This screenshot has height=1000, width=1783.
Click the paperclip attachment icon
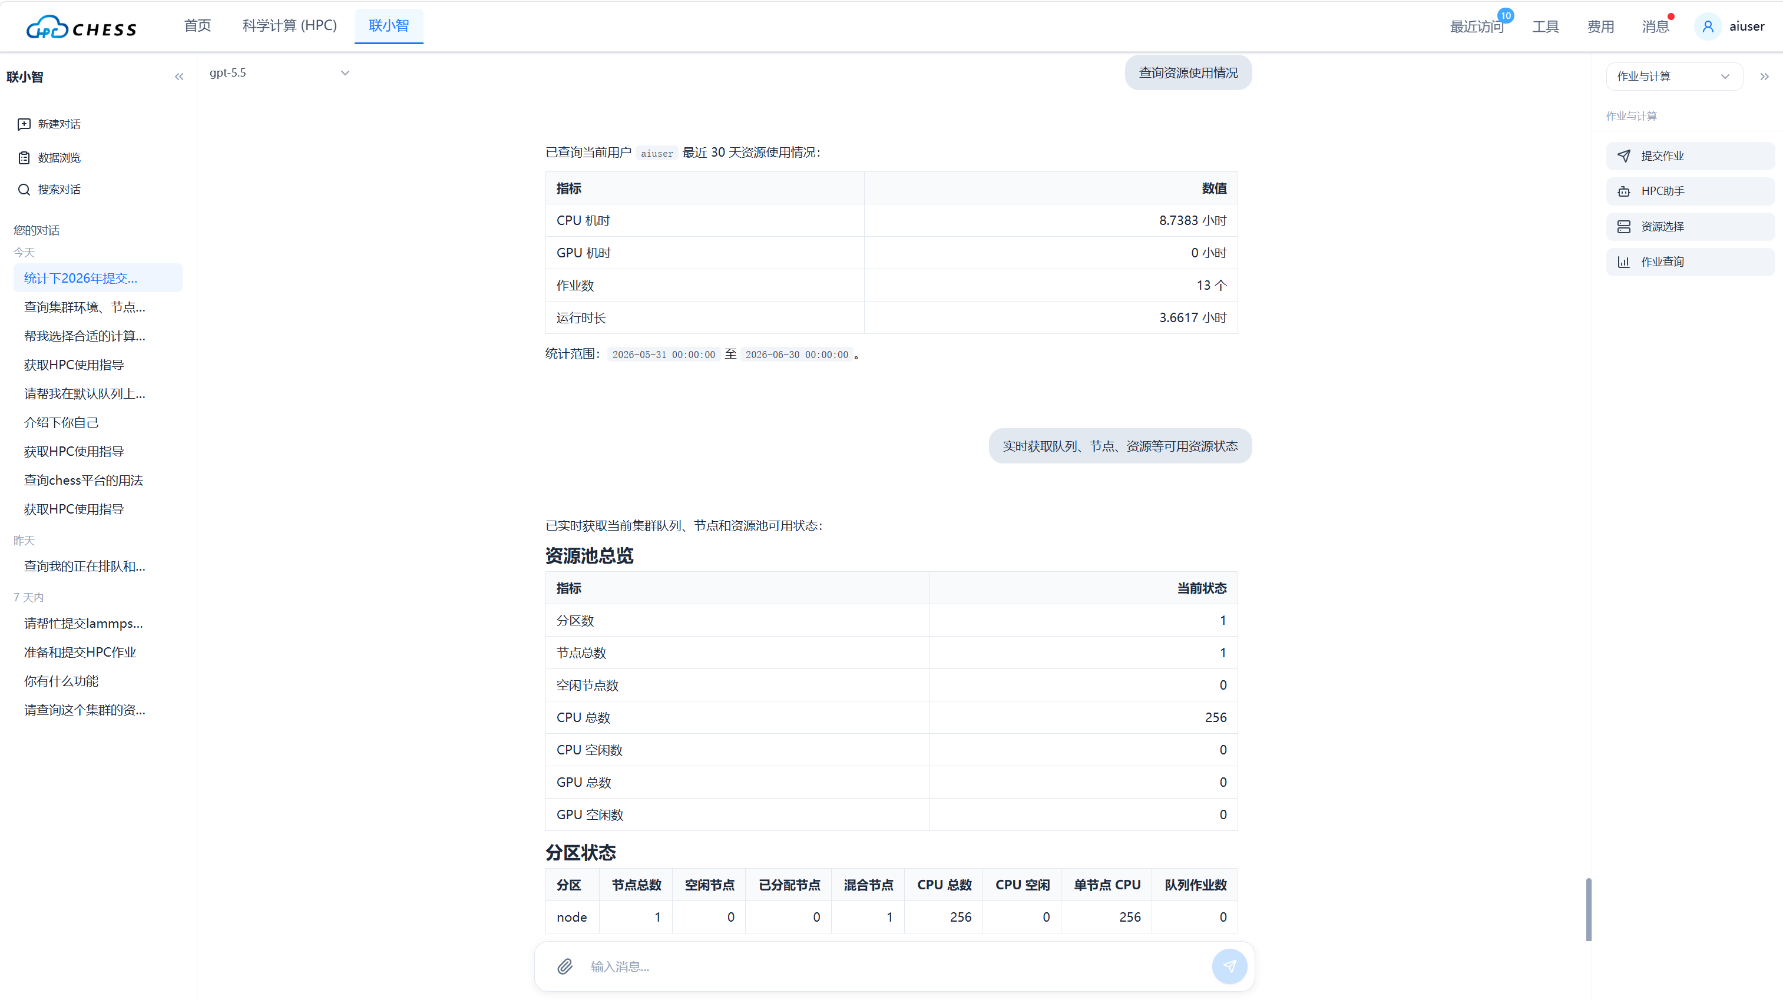tap(565, 966)
